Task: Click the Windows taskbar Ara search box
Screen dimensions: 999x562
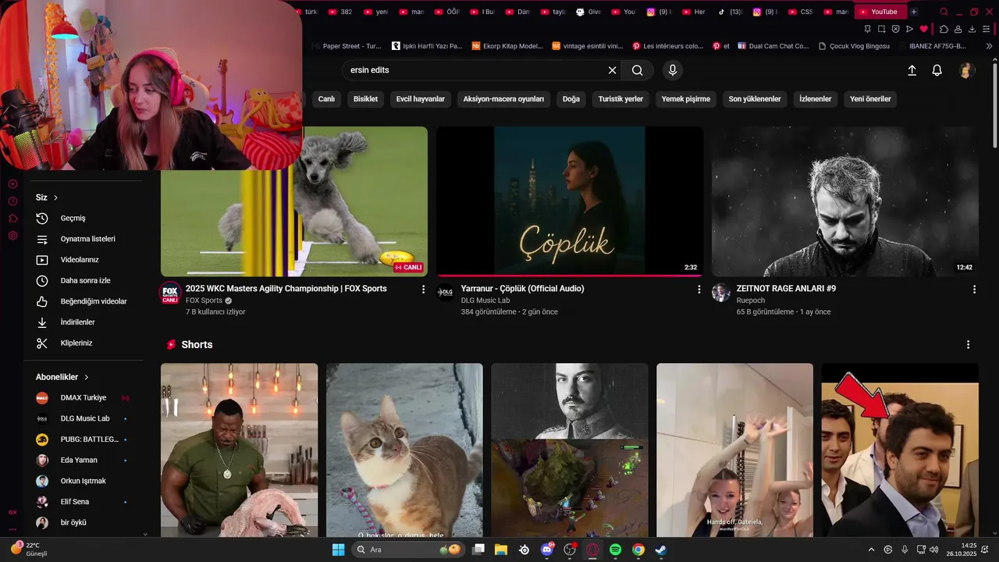Action: tap(408, 550)
